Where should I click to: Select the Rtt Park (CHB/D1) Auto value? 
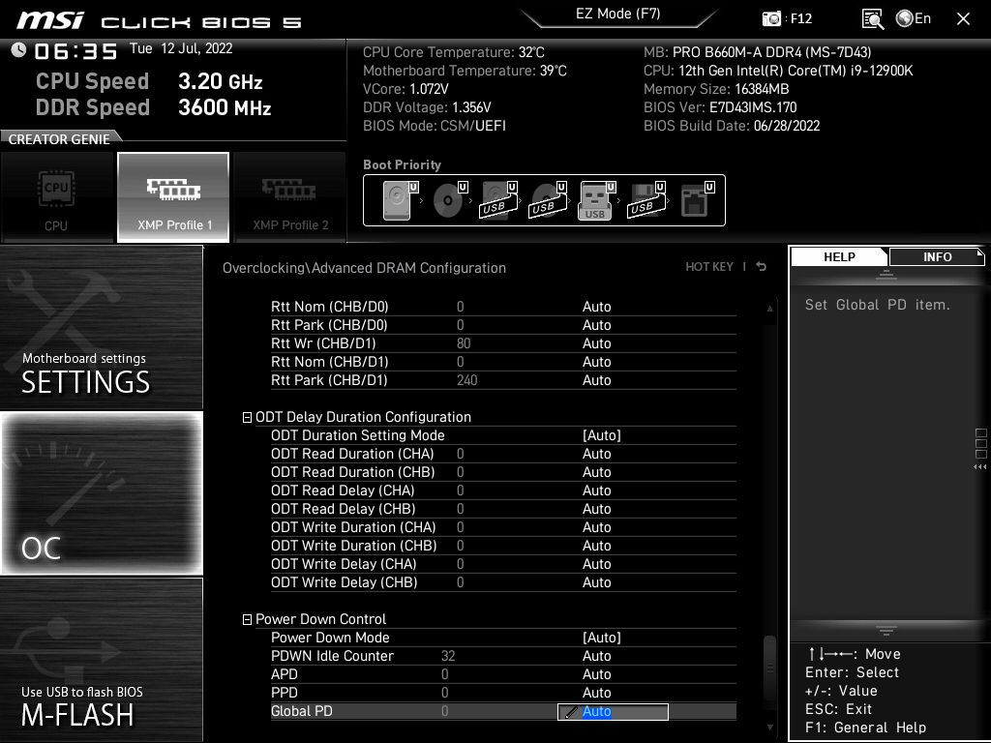click(596, 379)
